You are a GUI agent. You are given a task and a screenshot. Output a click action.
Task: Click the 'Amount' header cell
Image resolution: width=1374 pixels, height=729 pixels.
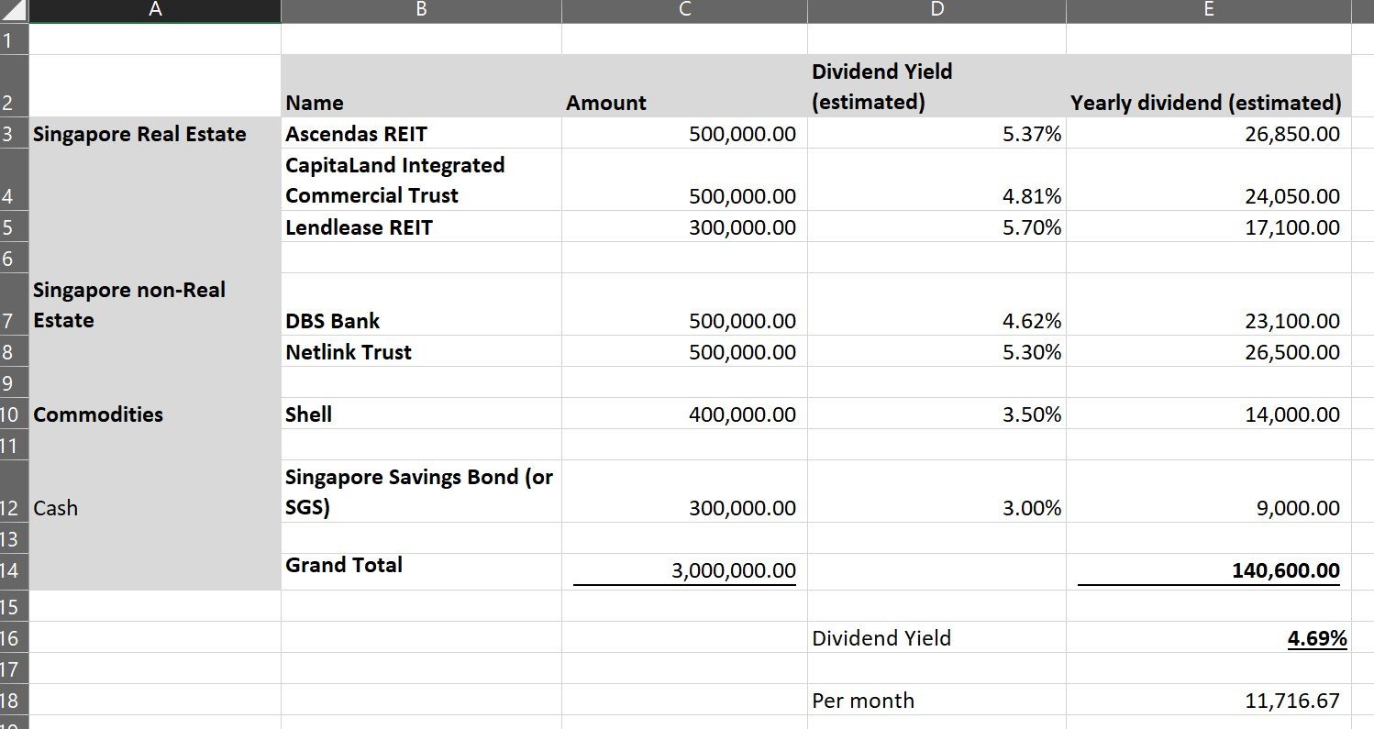click(x=684, y=86)
